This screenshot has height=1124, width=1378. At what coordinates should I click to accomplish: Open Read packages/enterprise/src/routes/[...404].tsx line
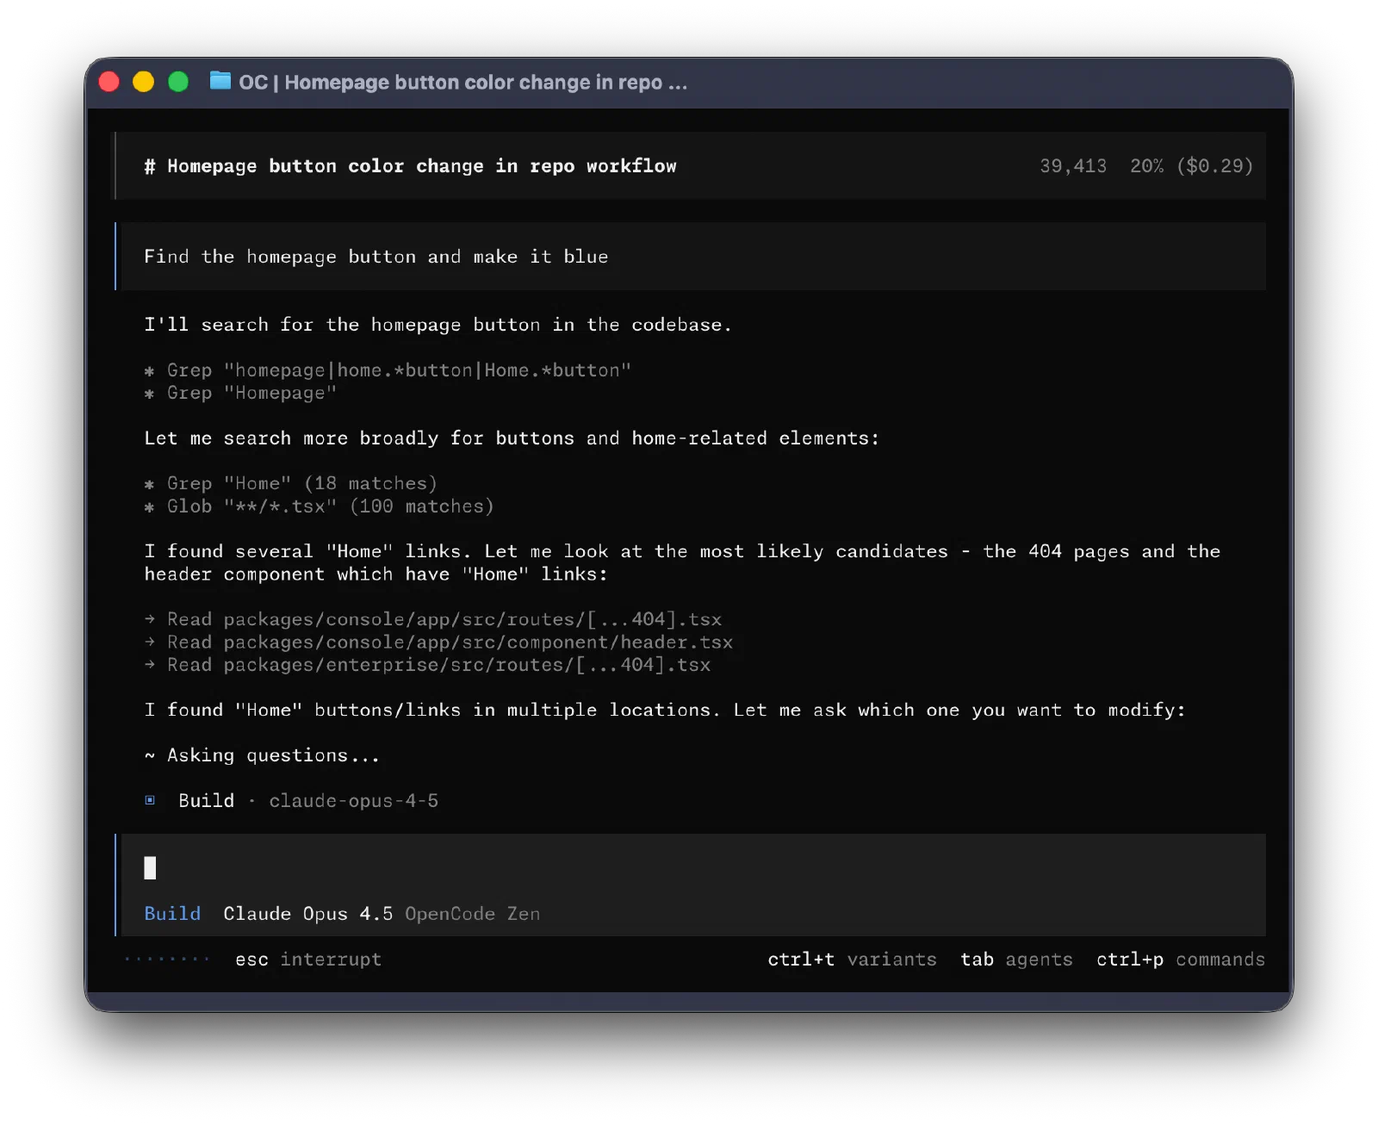pos(427,664)
